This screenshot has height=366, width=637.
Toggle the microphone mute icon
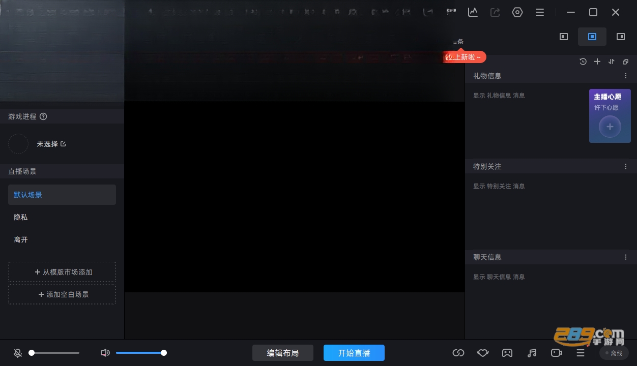(x=18, y=353)
